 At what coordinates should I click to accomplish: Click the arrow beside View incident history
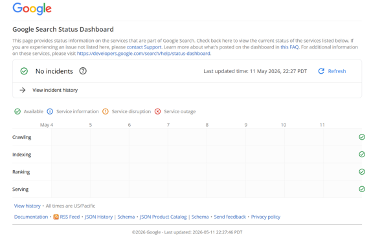[x=23, y=90]
